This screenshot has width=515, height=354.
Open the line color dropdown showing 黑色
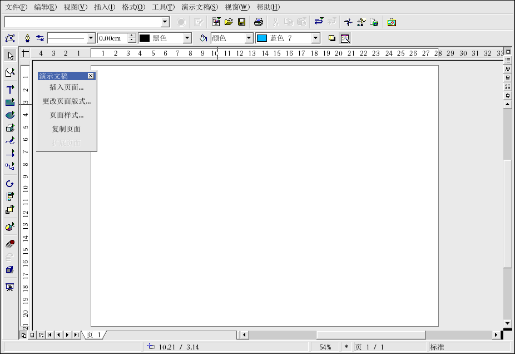click(x=187, y=38)
